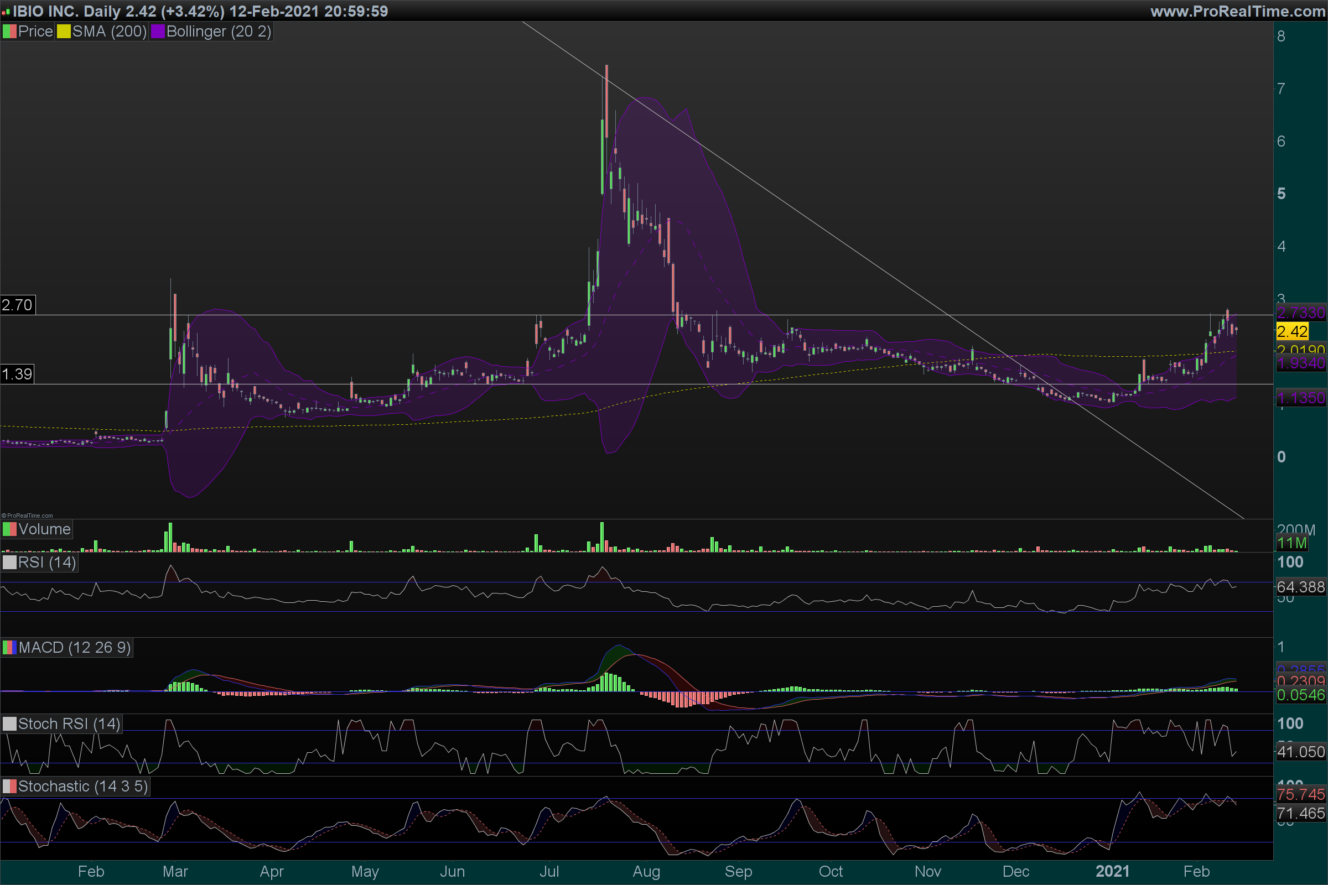The width and height of the screenshot is (1328, 885).
Task: Click the 11M volume value tag
Action: point(1292,544)
